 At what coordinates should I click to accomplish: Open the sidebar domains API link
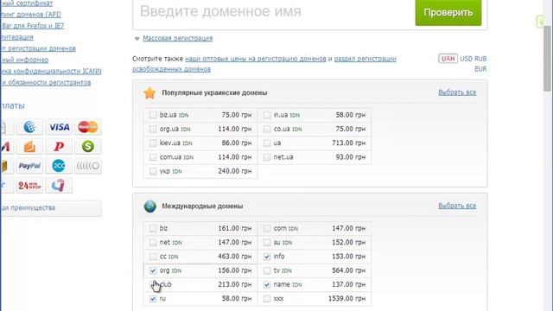tap(31, 15)
